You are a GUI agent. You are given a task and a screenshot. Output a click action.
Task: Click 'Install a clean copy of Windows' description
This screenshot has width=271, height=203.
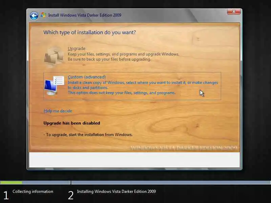(143, 85)
